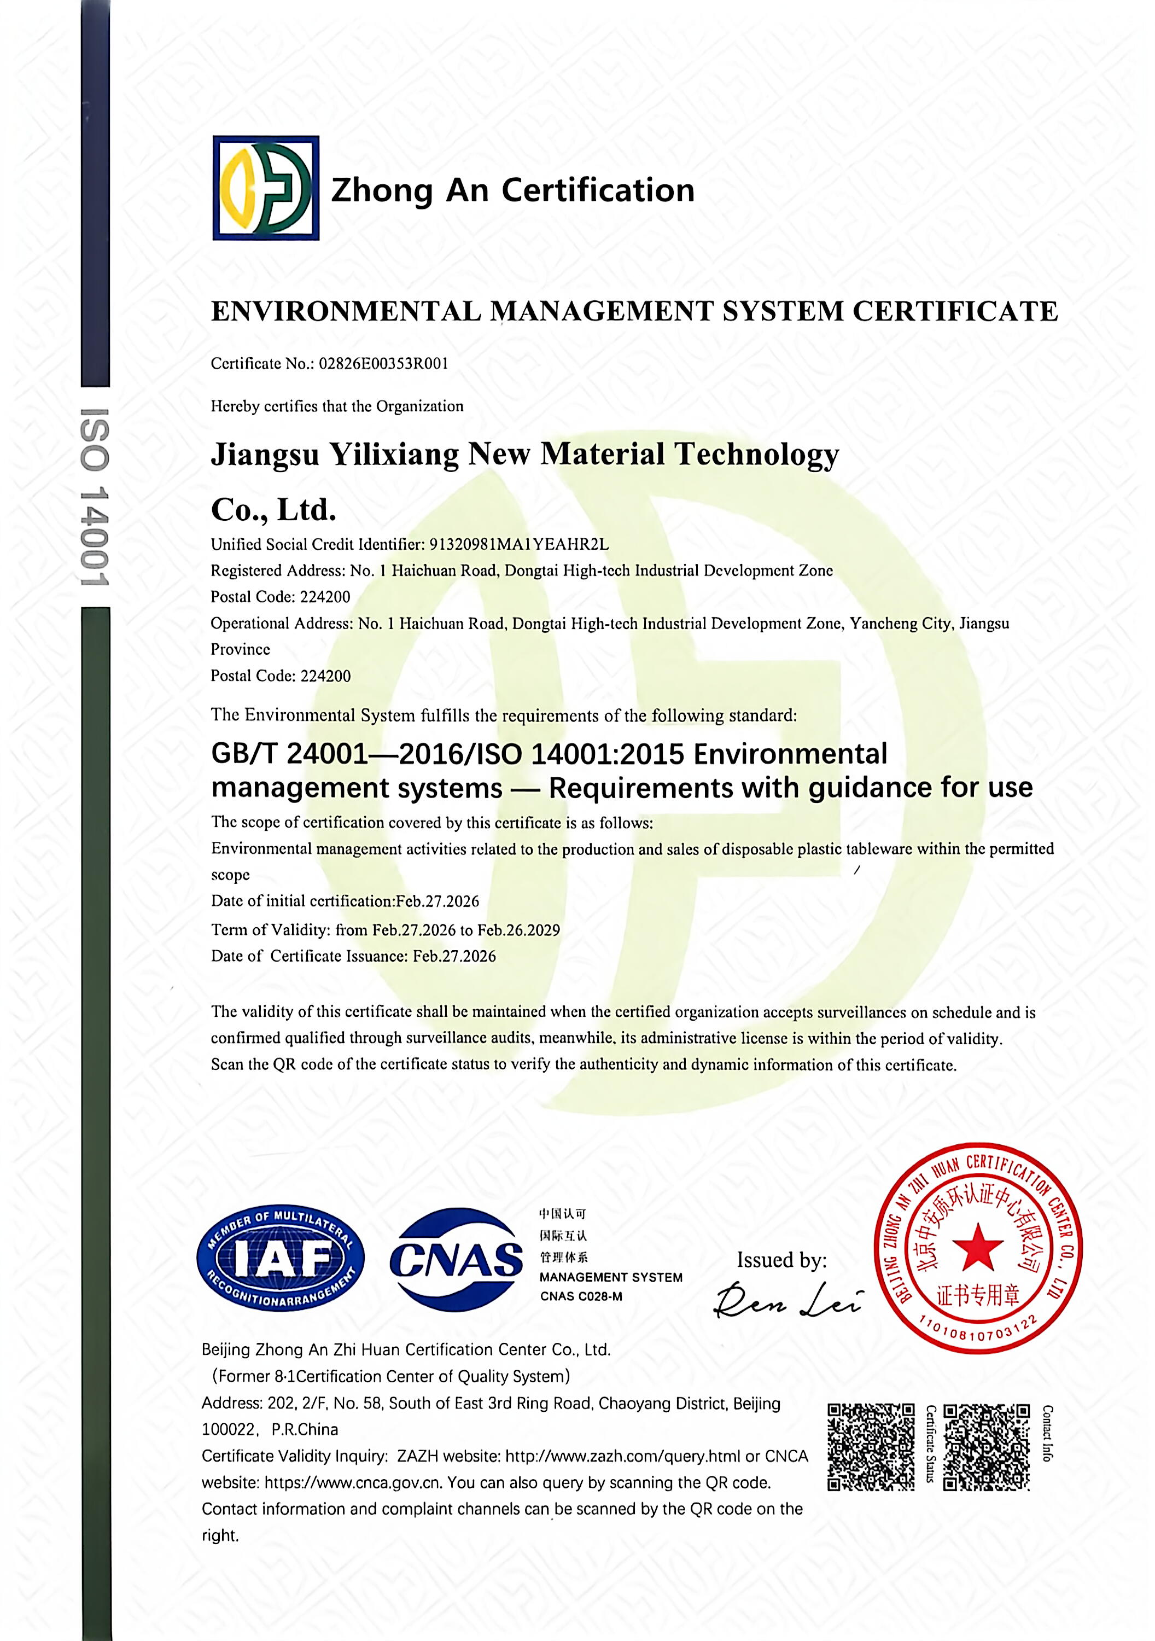The height and width of the screenshot is (1641, 1155).
Task: Click the Zhong An Certification logo emblem
Action: [266, 188]
